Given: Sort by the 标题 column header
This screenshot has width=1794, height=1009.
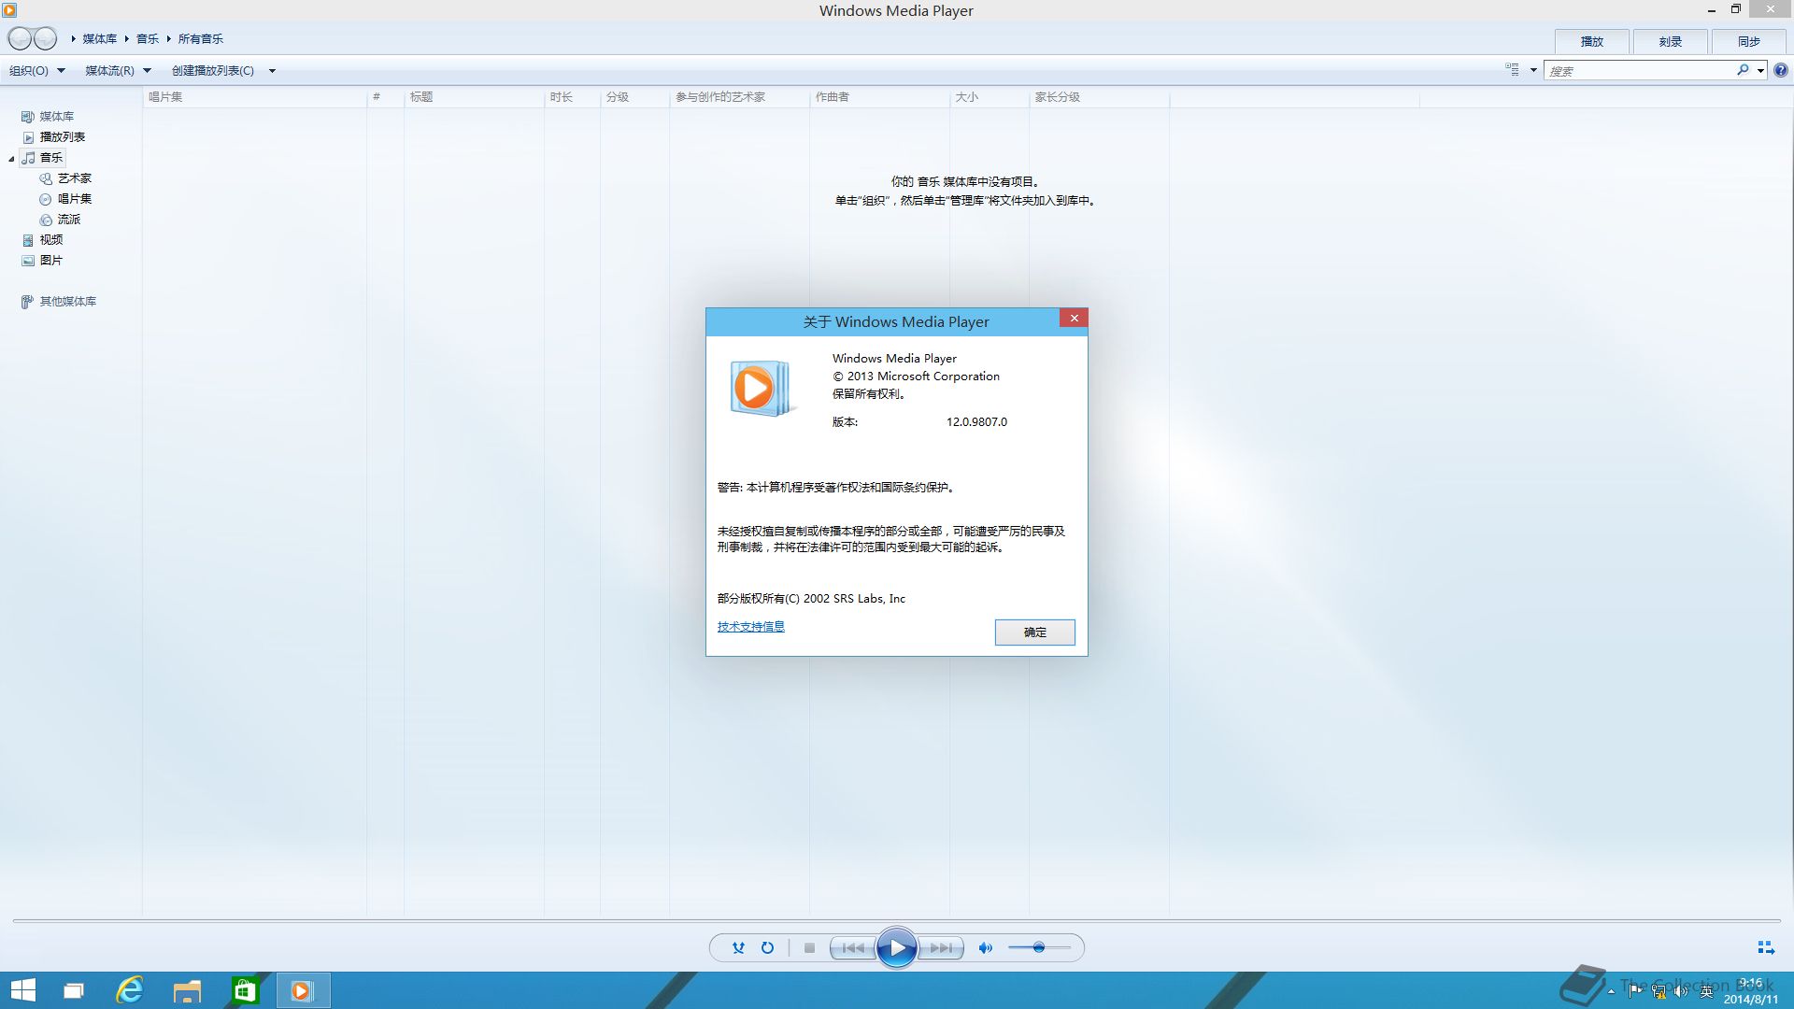Looking at the screenshot, I should [x=474, y=96].
